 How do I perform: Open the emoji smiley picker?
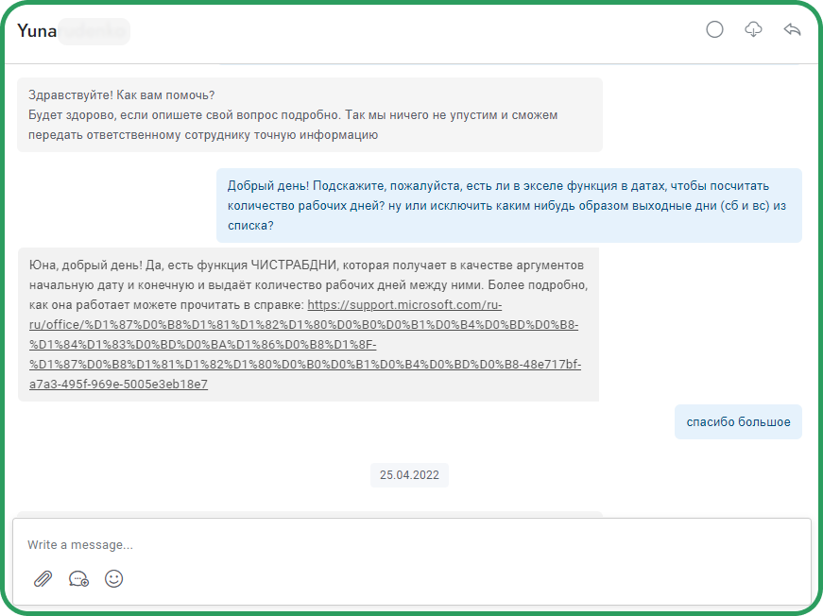point(114,579)
